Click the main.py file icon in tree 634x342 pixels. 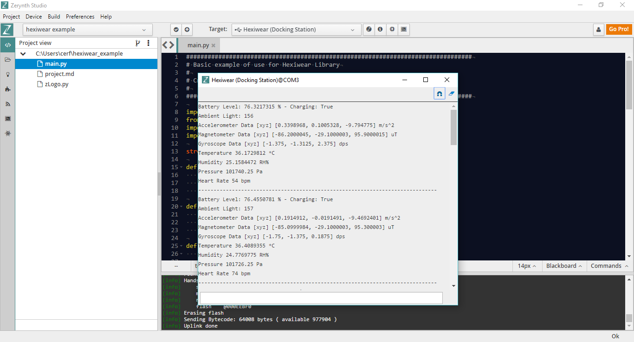click(x=40, y=64)
